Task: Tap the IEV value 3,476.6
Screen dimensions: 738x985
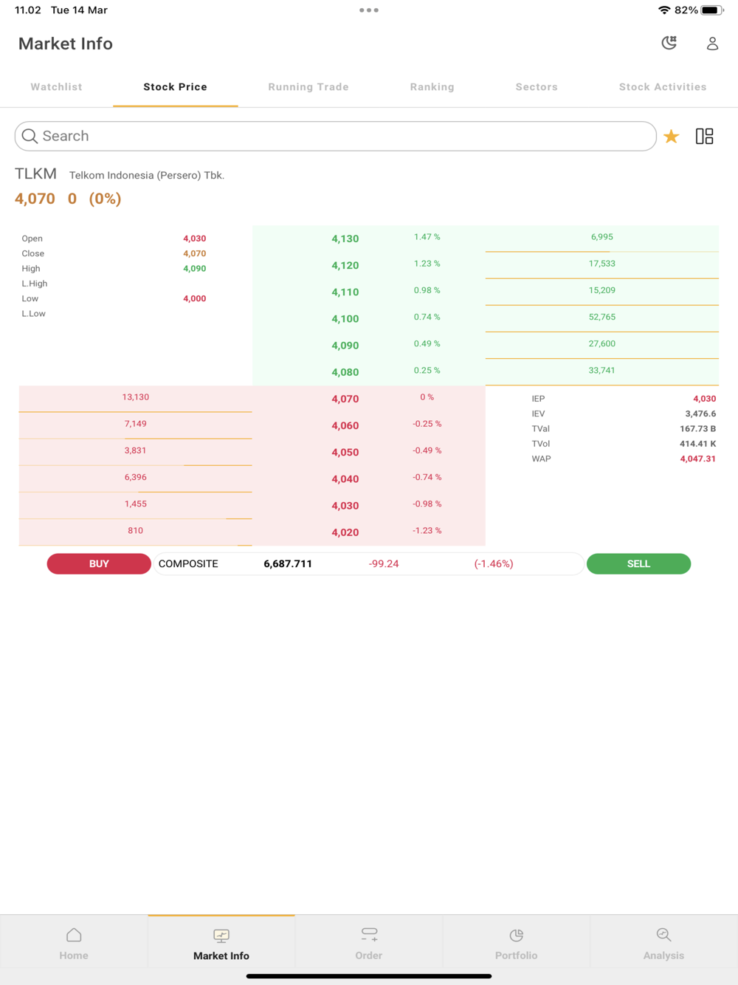Action: [700, 413]
